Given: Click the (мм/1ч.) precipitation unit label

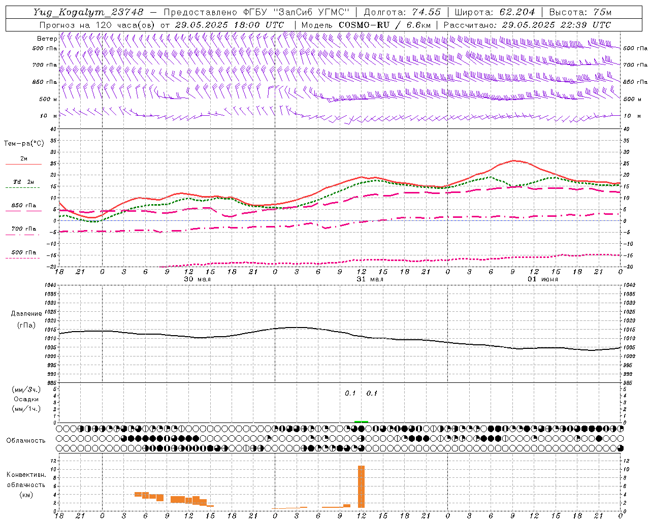Looking at the screenshot, I should pyautogui.click(x=26, y=409).
